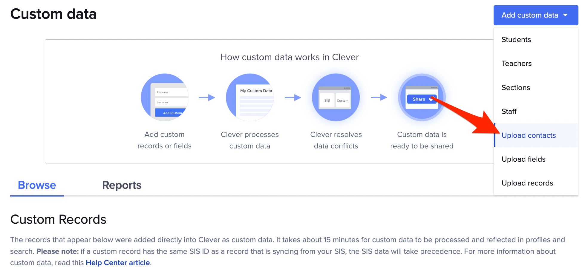
Task: Choose Staff in the custom data menu
Action: tap(509, 111)
